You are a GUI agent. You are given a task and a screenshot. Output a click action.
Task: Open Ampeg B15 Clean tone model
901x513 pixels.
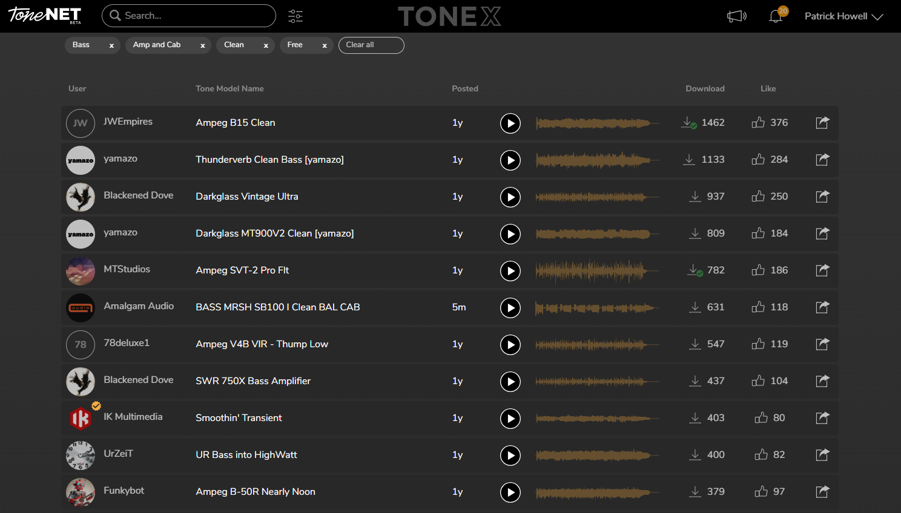coord(236,123)
